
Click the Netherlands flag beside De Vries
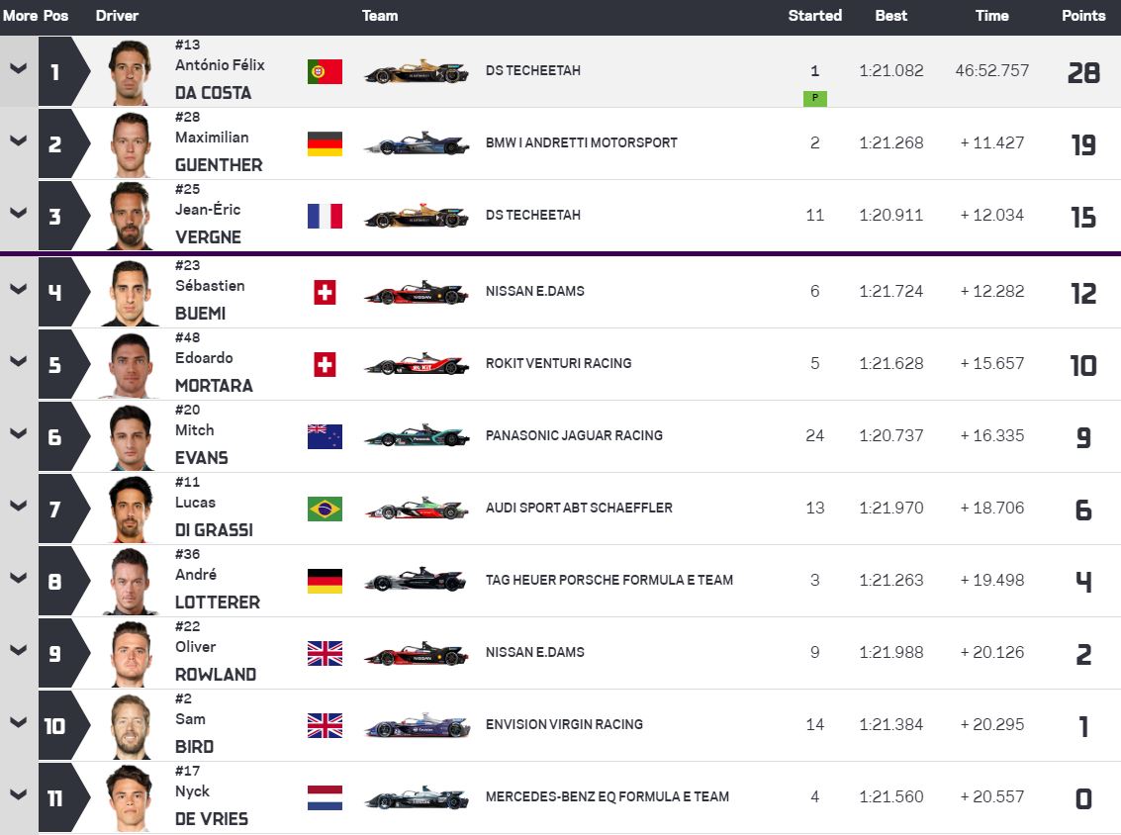(325, 797)
